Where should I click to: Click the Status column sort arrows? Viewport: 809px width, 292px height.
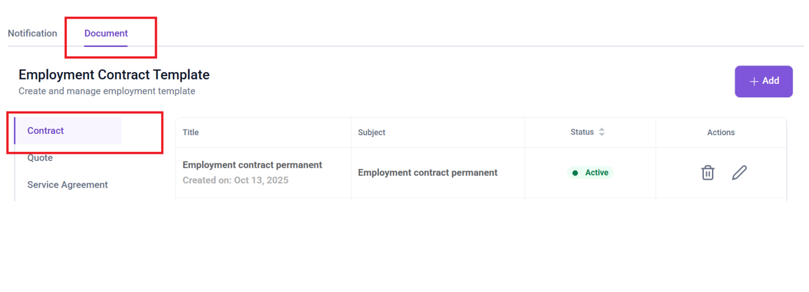602,132
